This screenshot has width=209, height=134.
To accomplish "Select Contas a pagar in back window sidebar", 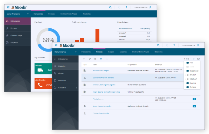I will (18, 35).
